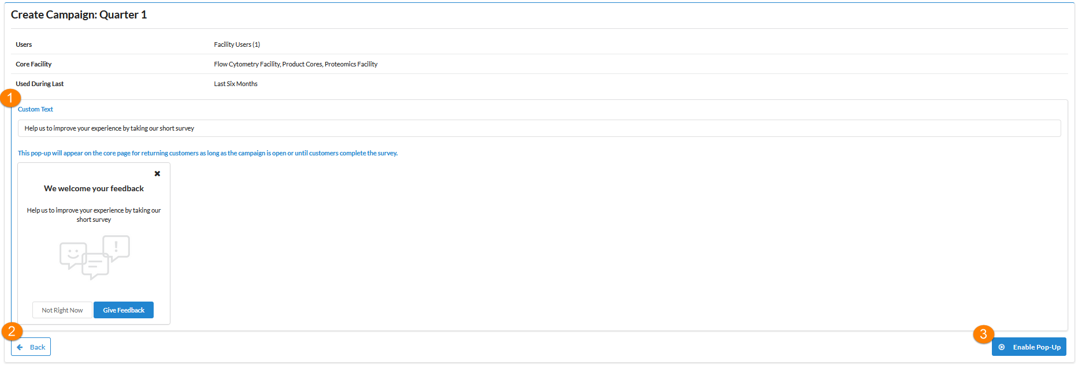Click orange step marker number 2
This screenshot has width=1082, height=368.
click(x=12, y=332)
